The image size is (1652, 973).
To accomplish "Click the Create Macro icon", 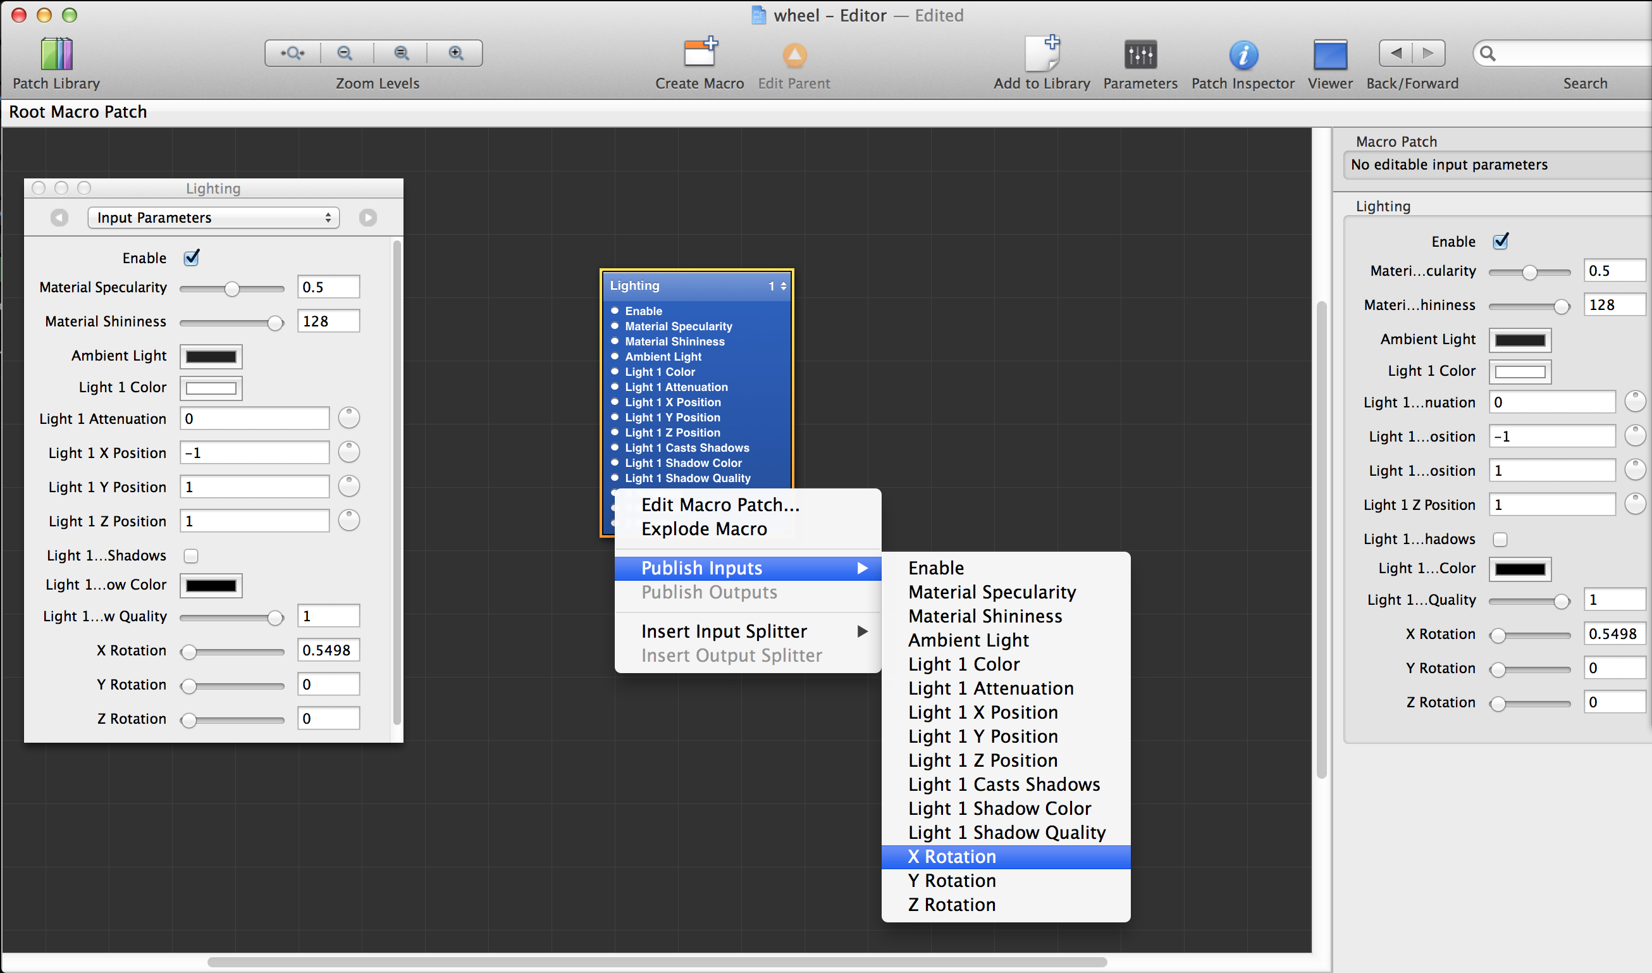I will point(700,54).
